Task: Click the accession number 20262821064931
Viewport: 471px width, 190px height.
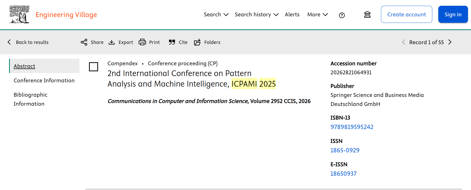Action: [351, 73]
